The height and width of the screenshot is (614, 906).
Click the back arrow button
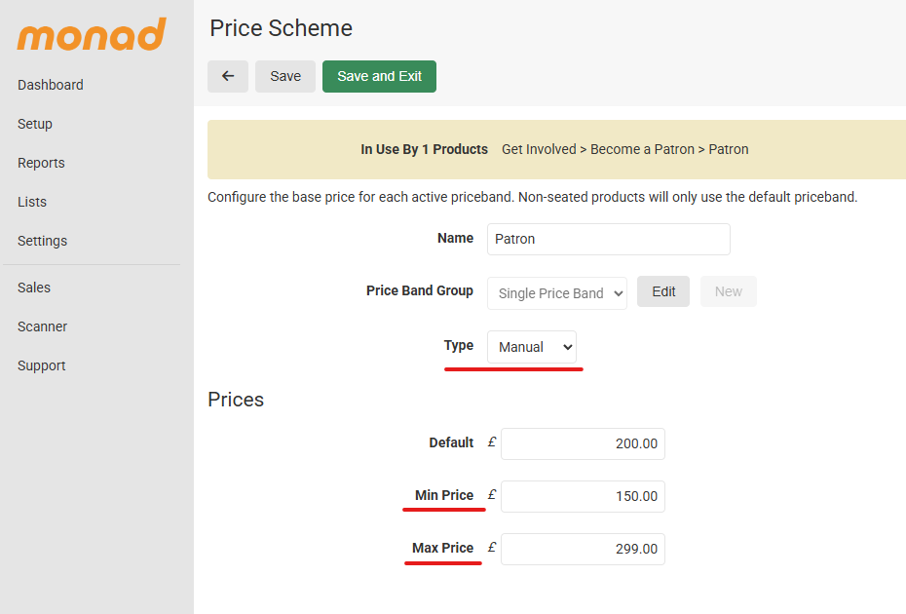228,76
